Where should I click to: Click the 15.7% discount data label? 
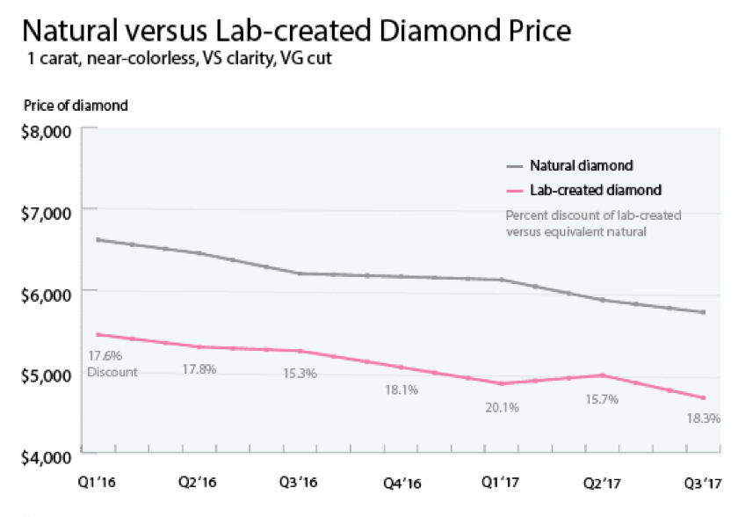(x=602, y=399)
